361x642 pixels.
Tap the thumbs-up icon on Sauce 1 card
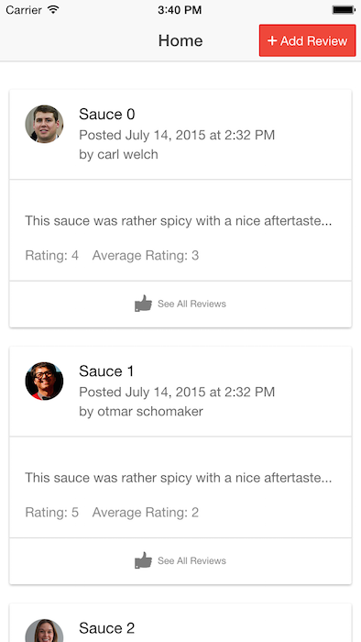click(x=143, y=560)
